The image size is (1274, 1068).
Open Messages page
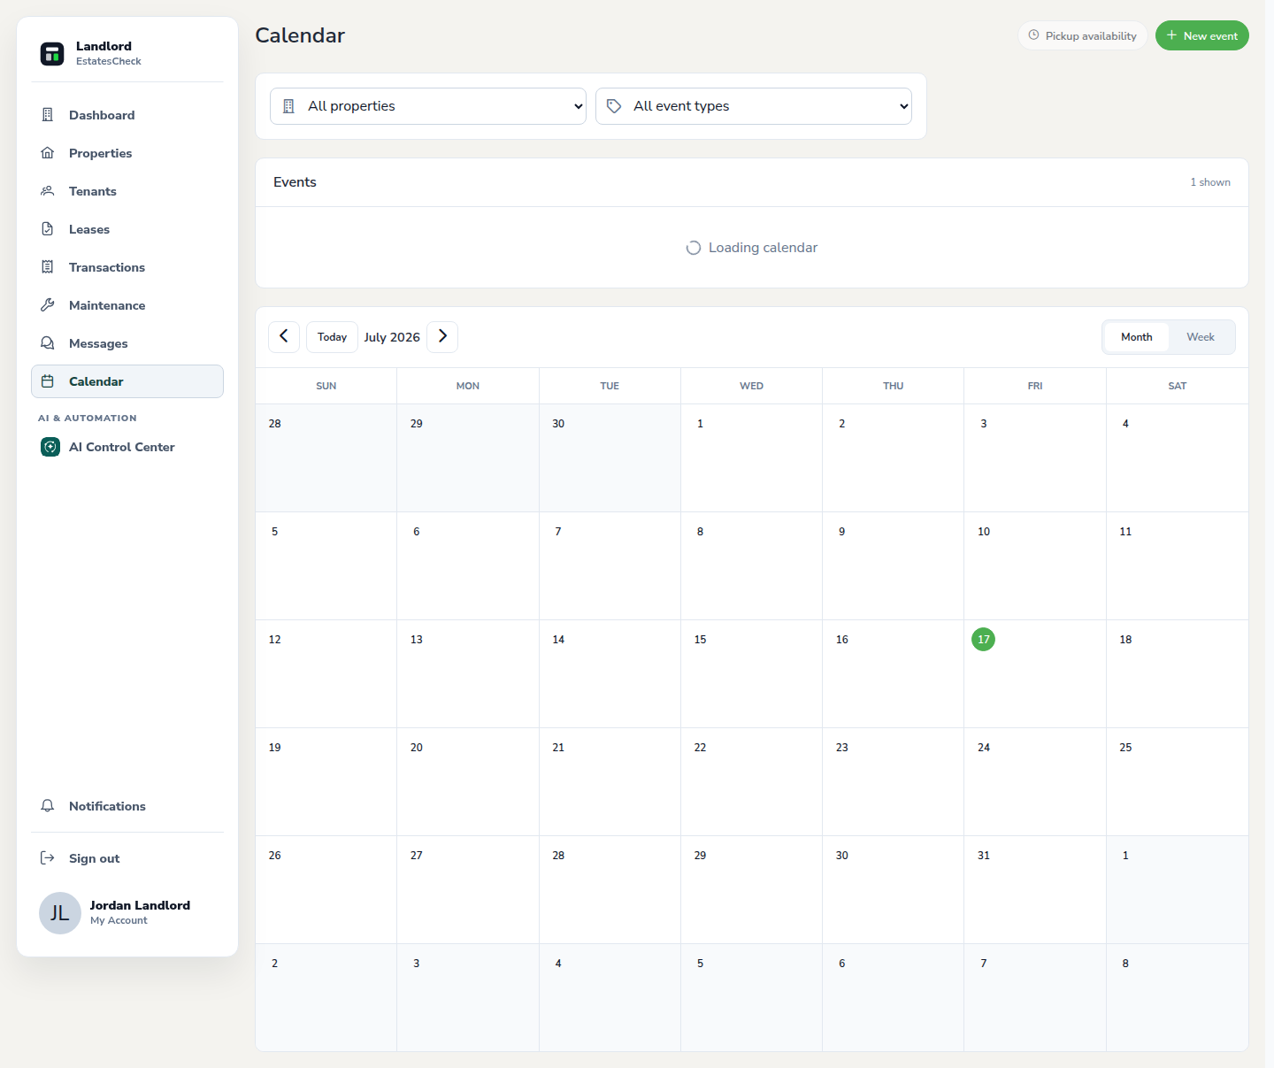[127, 343]
